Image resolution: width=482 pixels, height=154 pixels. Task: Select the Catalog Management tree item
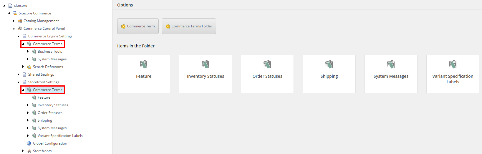41,21
